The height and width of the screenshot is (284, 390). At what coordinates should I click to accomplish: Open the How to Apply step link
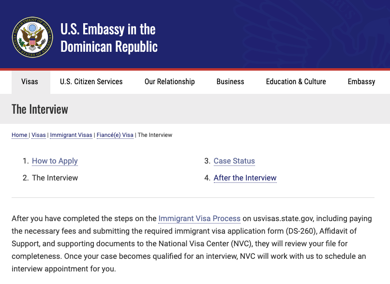pos(55,161)
